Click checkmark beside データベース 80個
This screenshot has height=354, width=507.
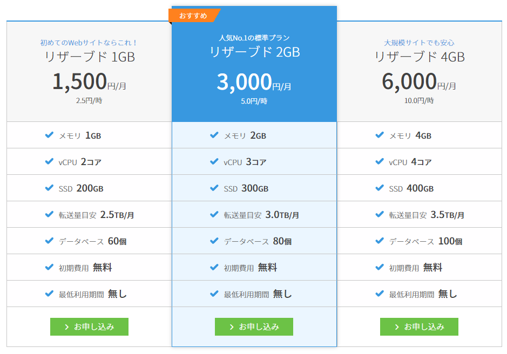(214, 241)
